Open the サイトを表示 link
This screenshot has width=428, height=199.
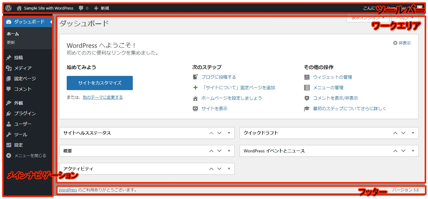214,109
